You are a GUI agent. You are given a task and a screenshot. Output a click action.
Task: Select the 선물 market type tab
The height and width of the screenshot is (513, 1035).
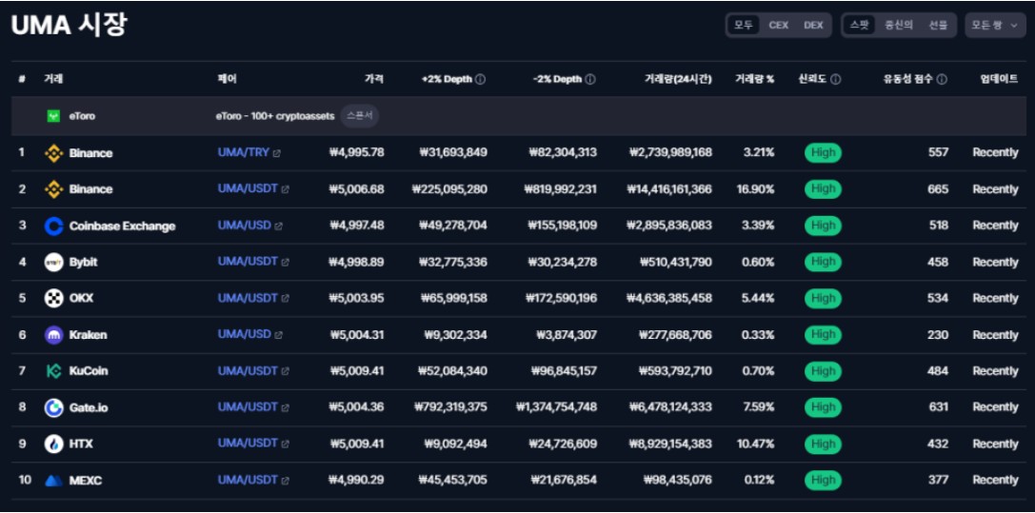click(938, 25)
